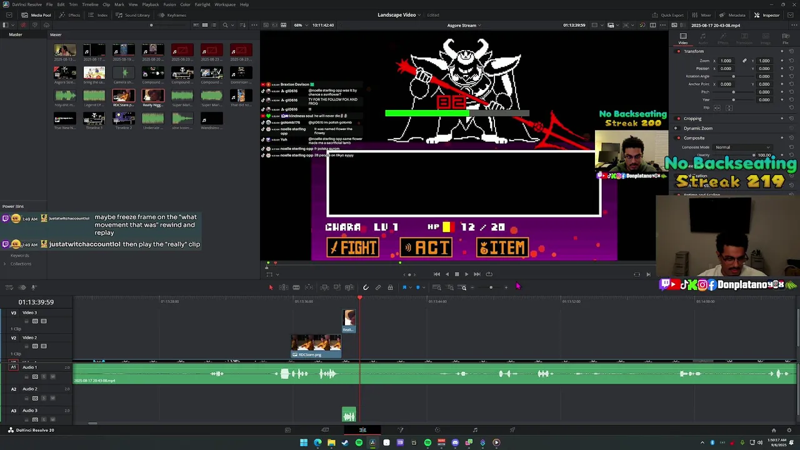The width and height of the screenshot is (800, 450).
Task: Switch to the Inspector Audio tab
Action: click(703, 39)
